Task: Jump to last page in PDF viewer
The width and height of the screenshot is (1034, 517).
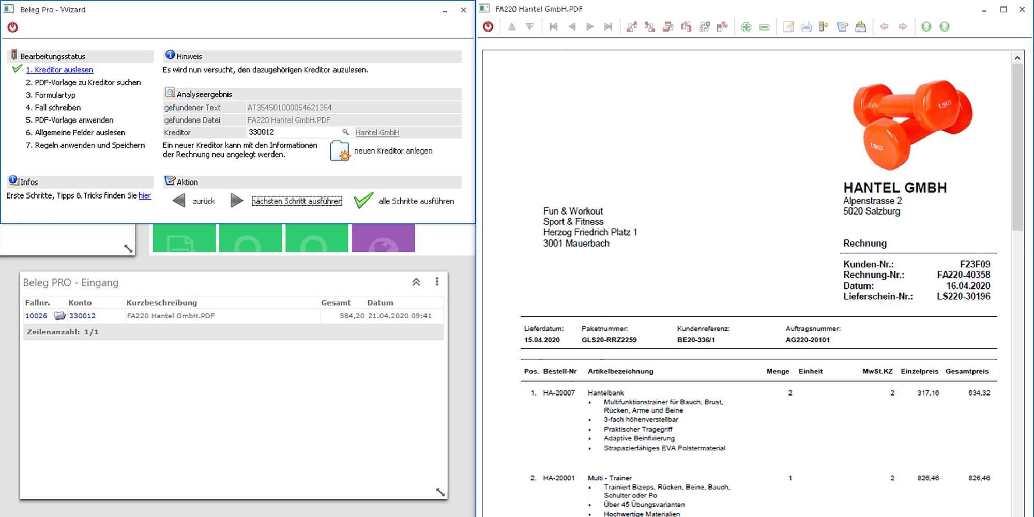Action: (x=608, y=26)
